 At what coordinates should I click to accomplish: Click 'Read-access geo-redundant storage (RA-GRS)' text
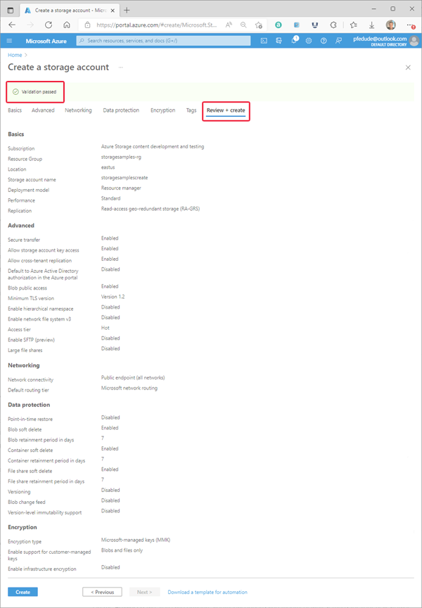point(151,209)
